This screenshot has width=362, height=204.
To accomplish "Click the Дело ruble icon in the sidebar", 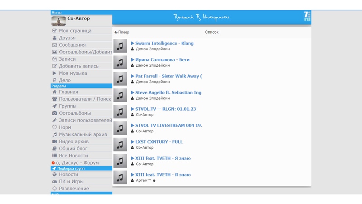I will point(55,80).
